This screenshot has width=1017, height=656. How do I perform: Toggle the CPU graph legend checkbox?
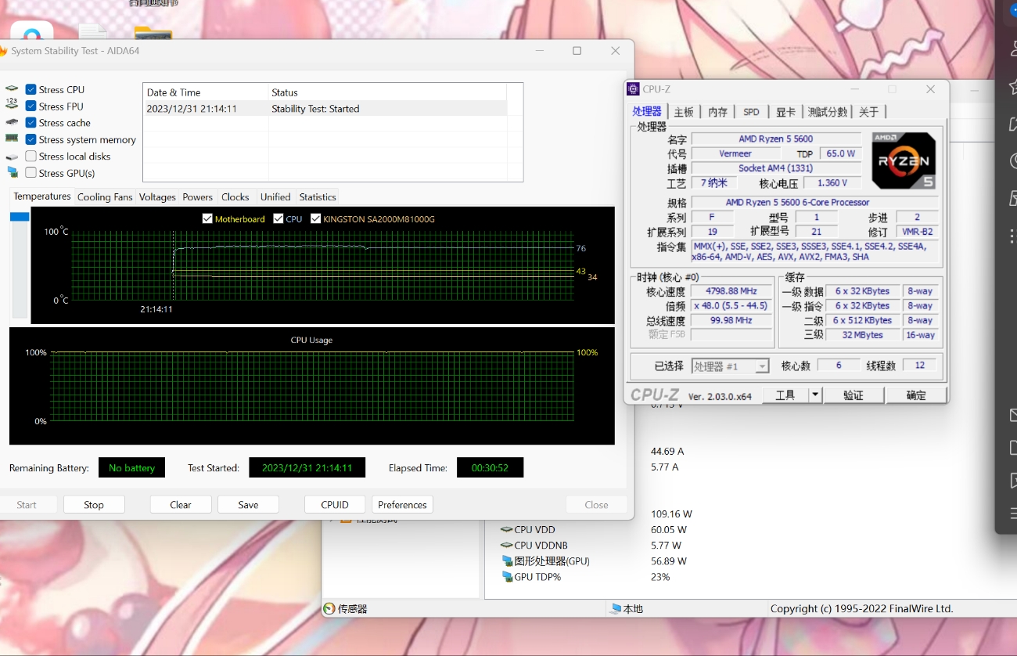pos(279,218)
